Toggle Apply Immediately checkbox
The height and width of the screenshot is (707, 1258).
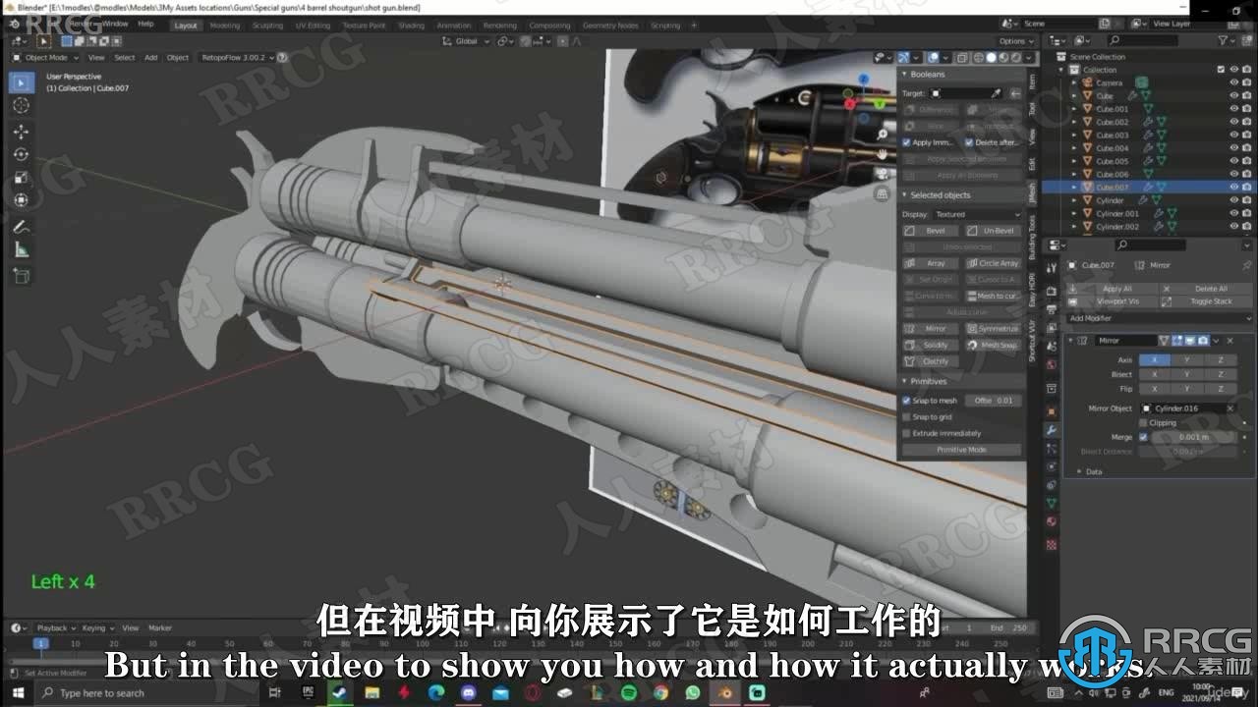[x=906, y=142]
